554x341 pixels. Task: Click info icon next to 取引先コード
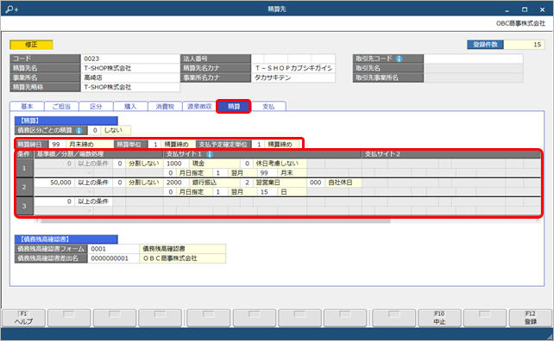point(399,59)
